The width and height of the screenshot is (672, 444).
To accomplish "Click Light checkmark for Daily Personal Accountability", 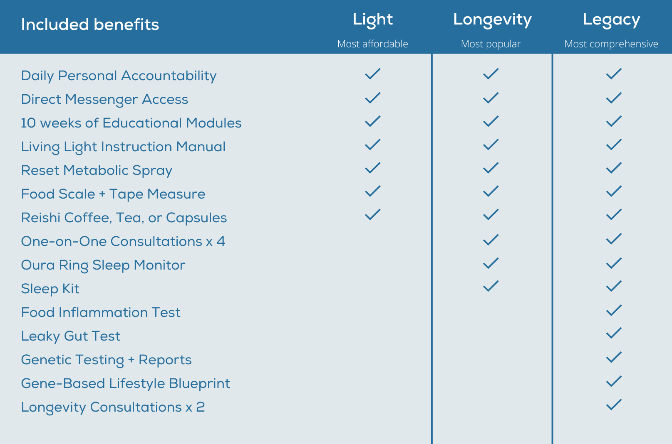I will 372,74.
